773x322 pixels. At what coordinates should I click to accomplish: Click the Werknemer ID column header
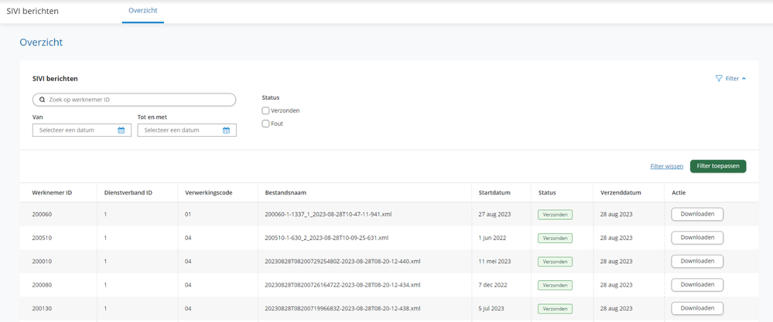[x=52, y=192]
